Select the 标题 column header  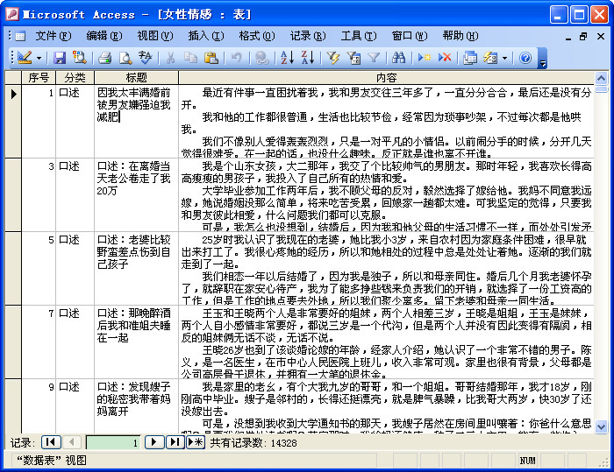136,77
